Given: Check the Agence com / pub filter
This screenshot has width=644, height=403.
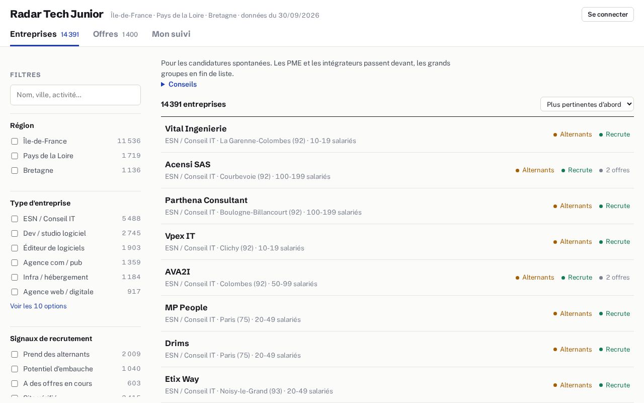Looking at the screenshot, I should [x=15, y=262].
